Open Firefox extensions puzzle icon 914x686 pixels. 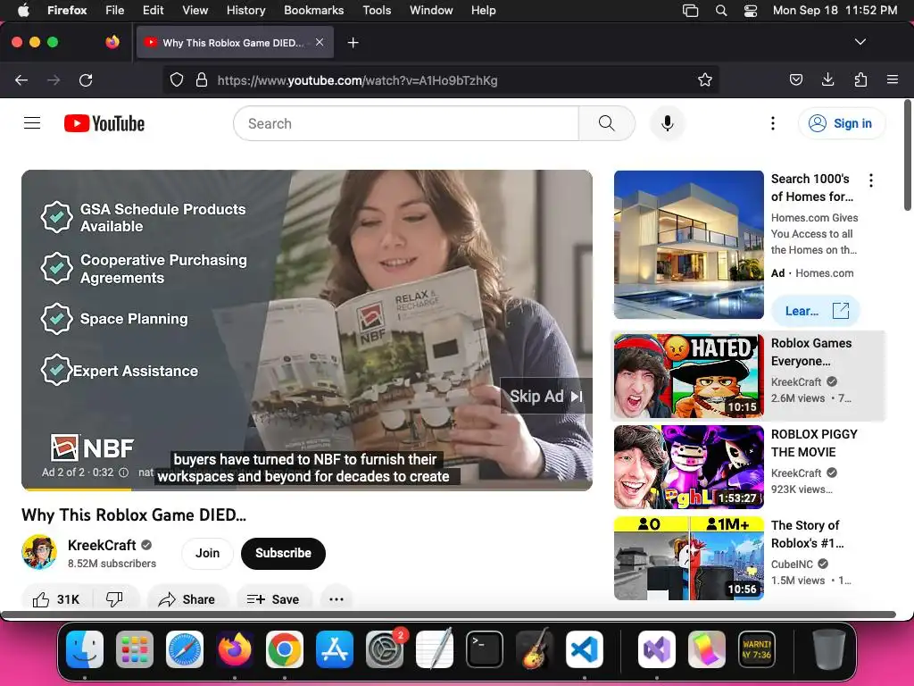point(860,79)
